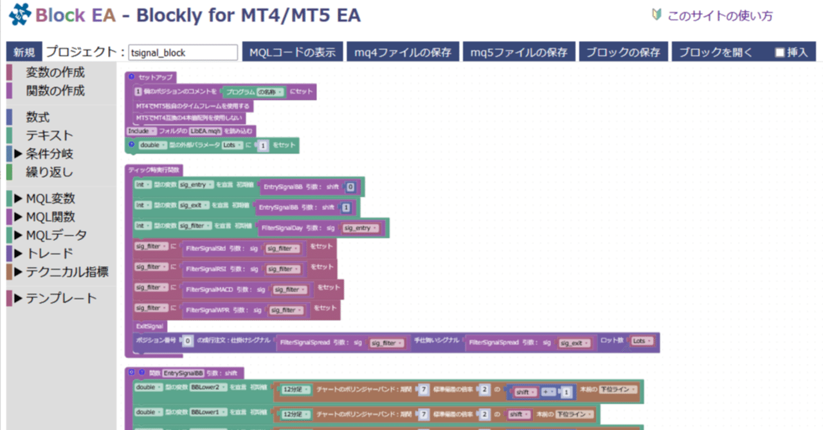Click the Block EA puzzle-piece logo icon
Viewport: 823px width, 430px height.
click(18, 14)
